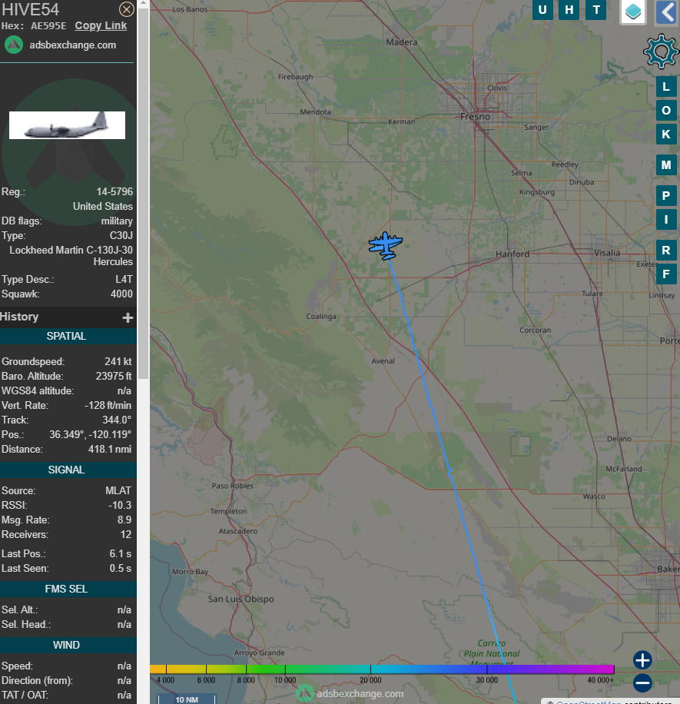Zoom out the map with minus
This screenshot has width=680, height=704.
point(642,683)
